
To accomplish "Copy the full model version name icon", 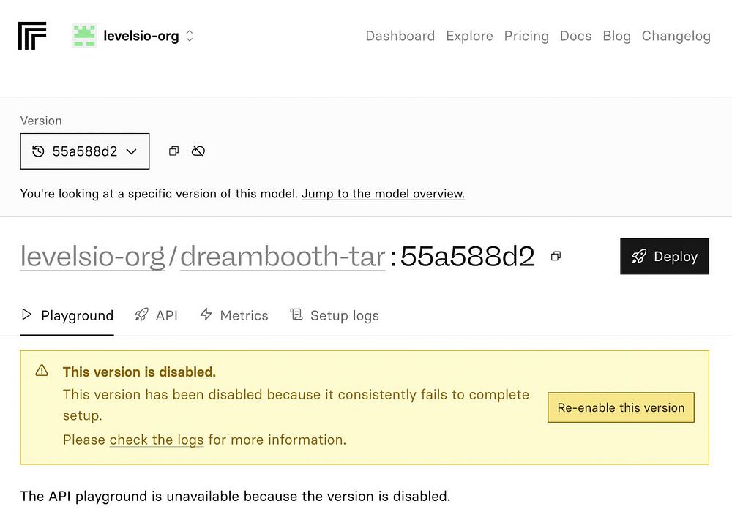I will 556,256.
